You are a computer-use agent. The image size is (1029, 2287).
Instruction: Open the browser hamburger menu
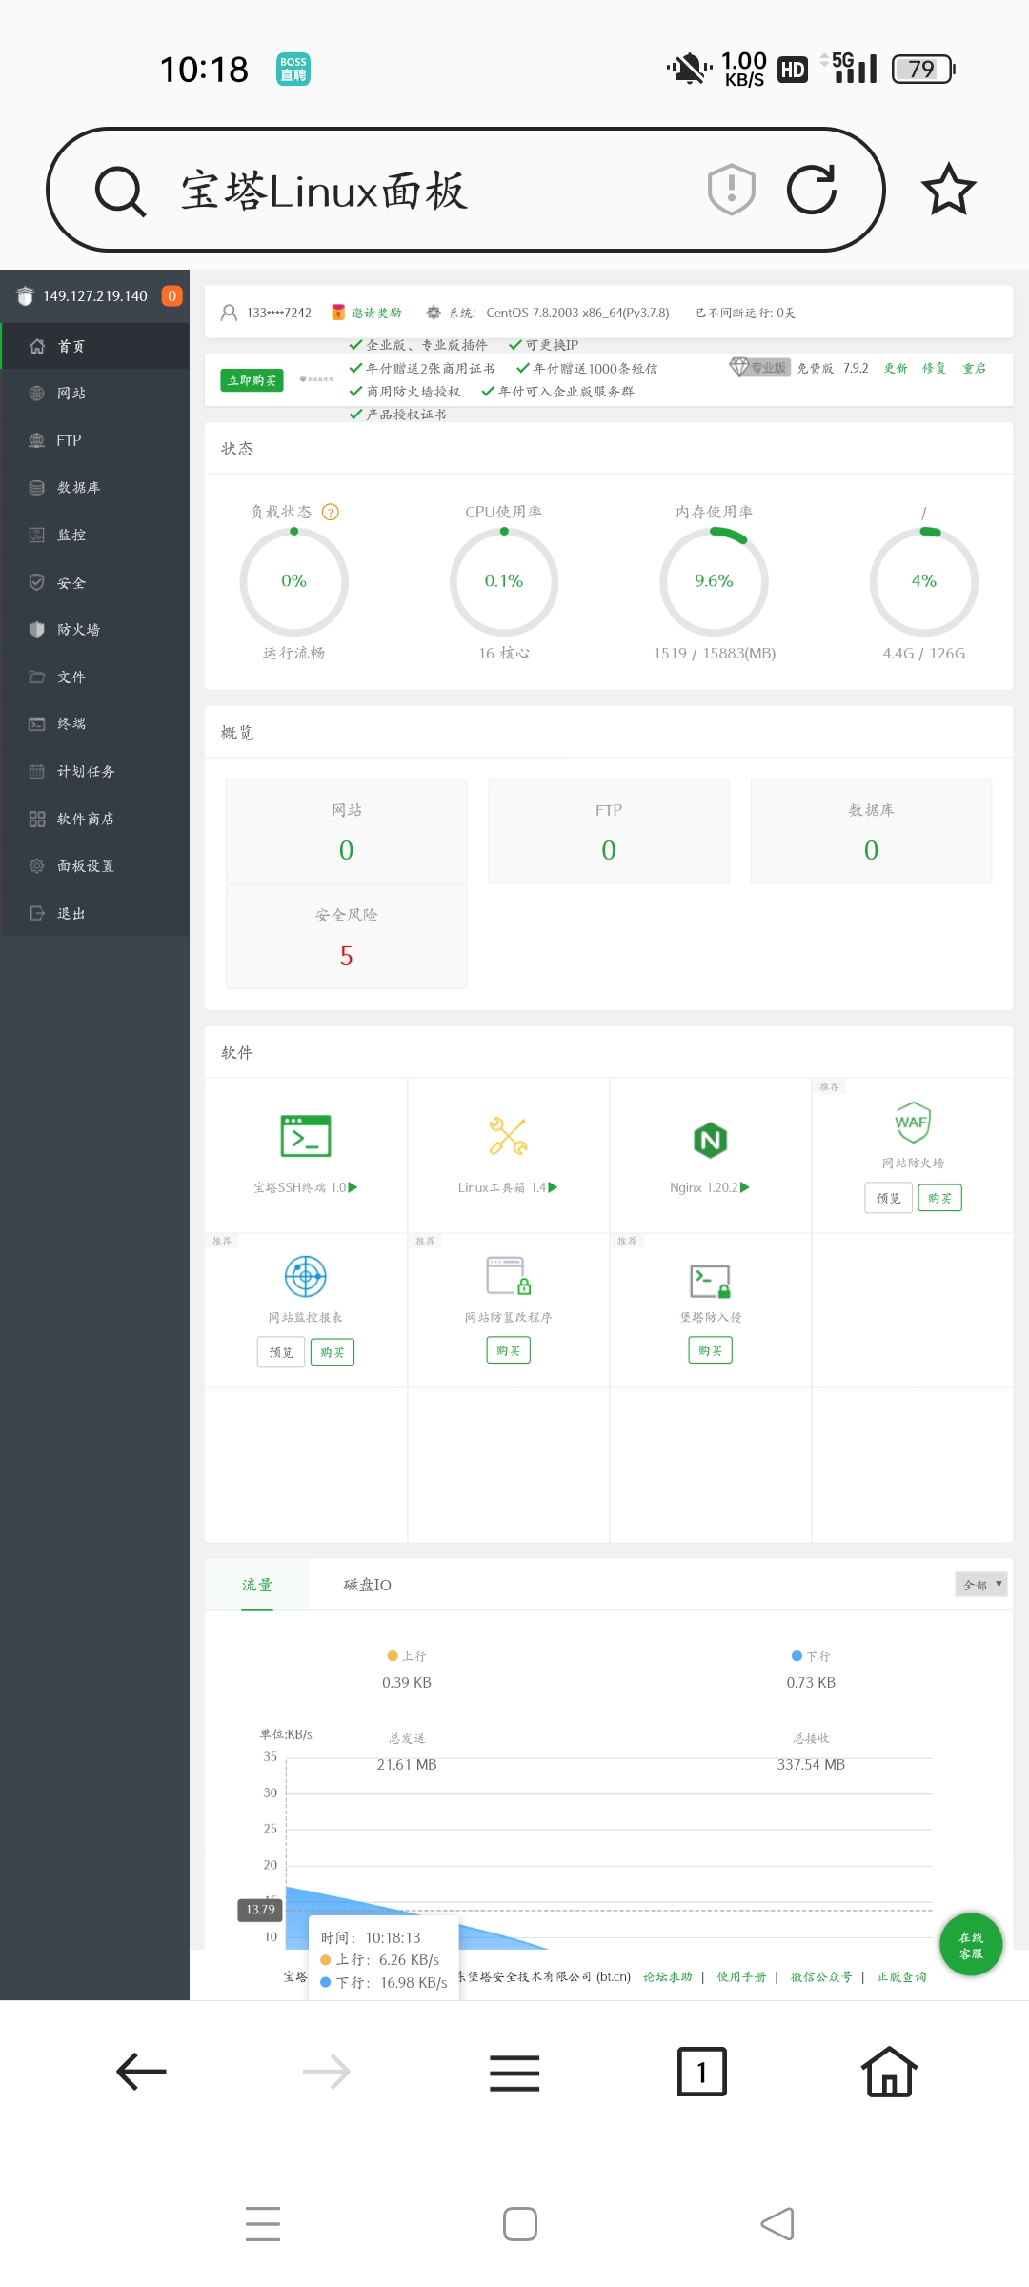pyautogui.click(x=514, y=2073)
